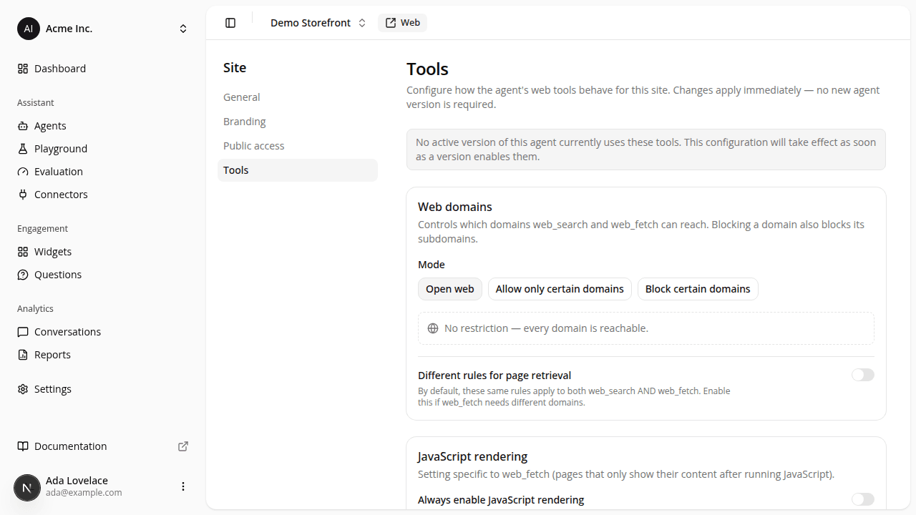Open Questions page
Viewport: 916px width, 515px height.
tap(103, 275)
